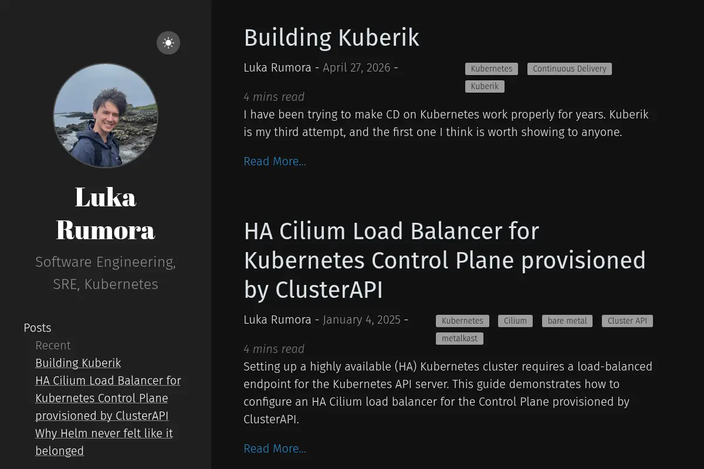This screenshot has height=469, width=704.
Task: Click the Kubernetes tag on Building Kuberik
Action: tap(492, 69)
